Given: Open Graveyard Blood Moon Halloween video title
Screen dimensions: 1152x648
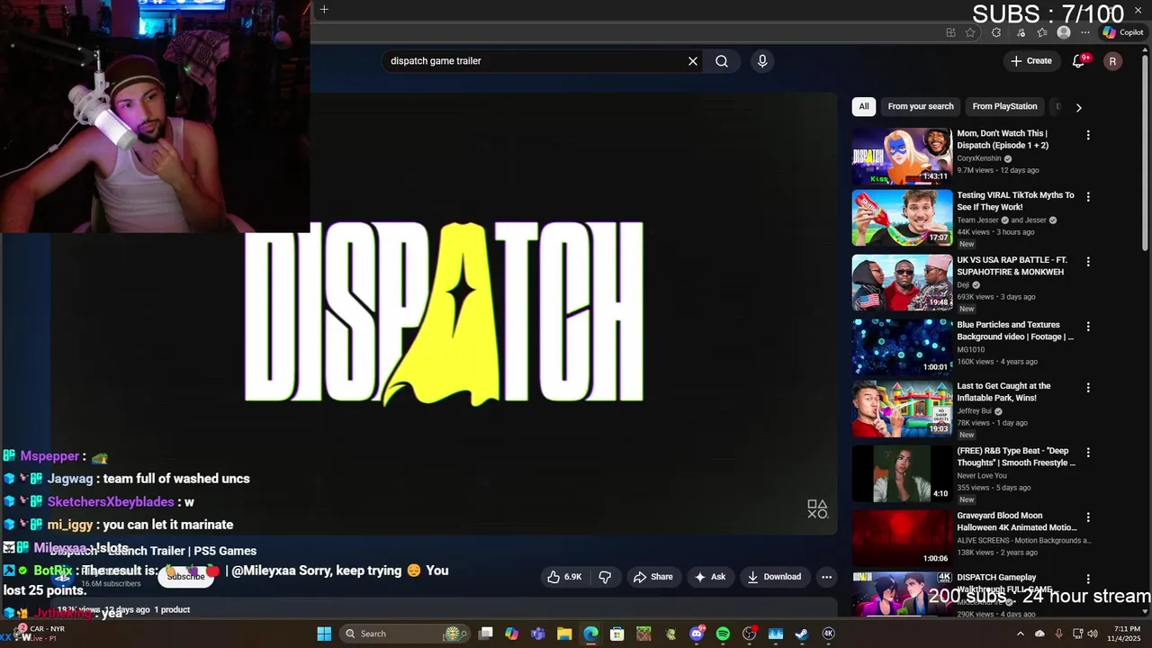Looking at the screenshot, I should pyautogui.click(x=1016, y=521).
